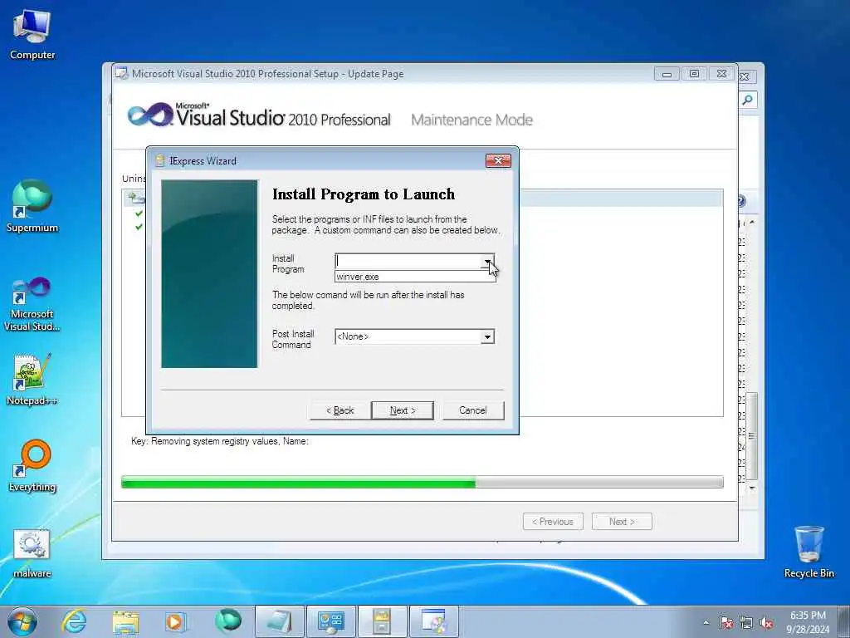The height and width of the screenshot is (638, 850).
Task: Open Windows Media Player from taskbar
Action: 175,621
